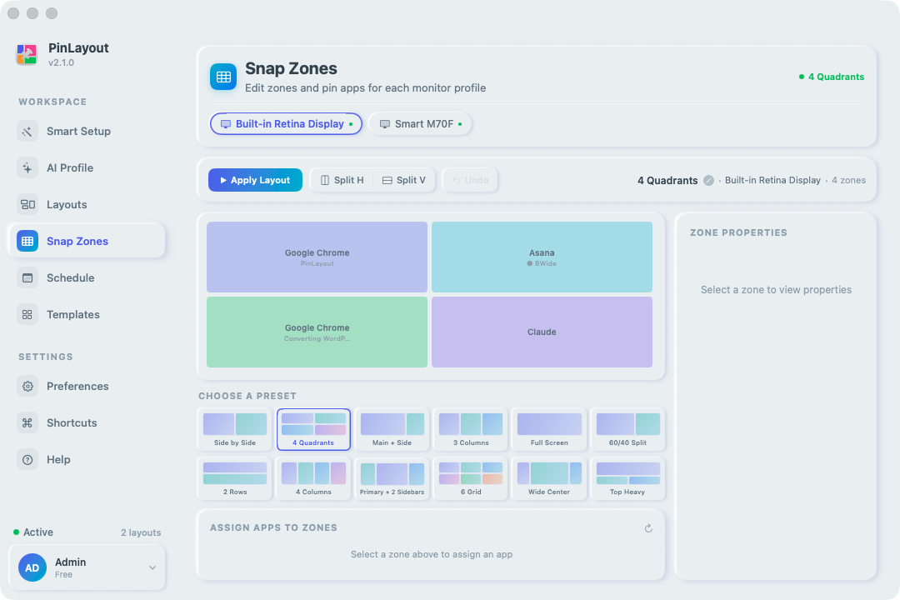Click the Split V button
Screen dimensions: 900x600
click(404, 180)
